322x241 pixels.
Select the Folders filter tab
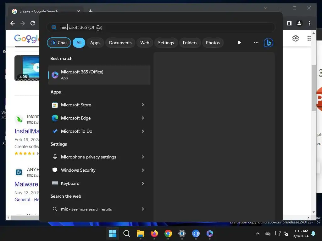coord(190,43)
